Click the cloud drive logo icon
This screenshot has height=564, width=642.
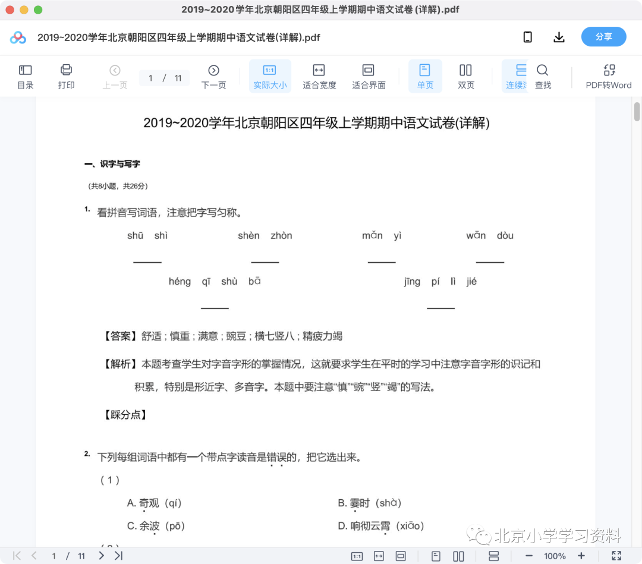coord(18,37)
